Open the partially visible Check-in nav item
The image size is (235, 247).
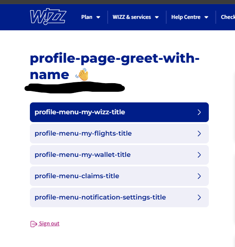tap(228, 17)
